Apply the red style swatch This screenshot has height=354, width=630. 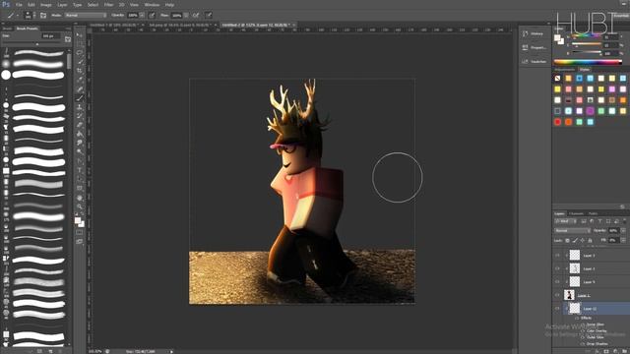[x=557, y=122]
